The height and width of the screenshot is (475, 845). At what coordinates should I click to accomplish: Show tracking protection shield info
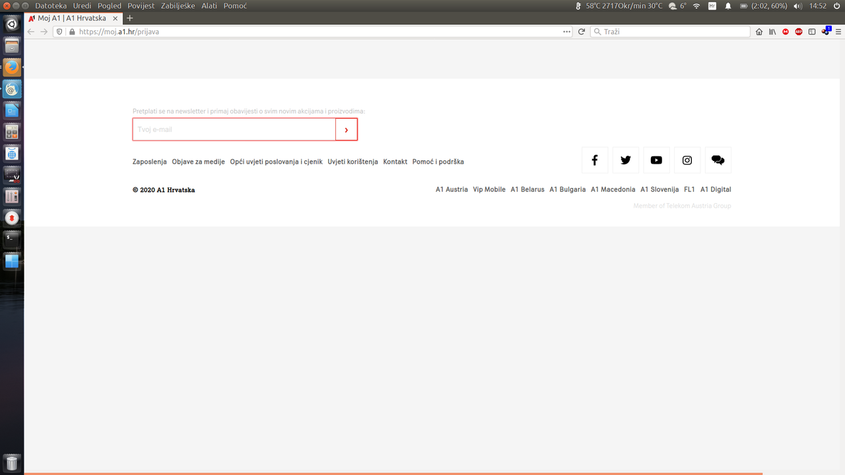[x=59, y=32]
